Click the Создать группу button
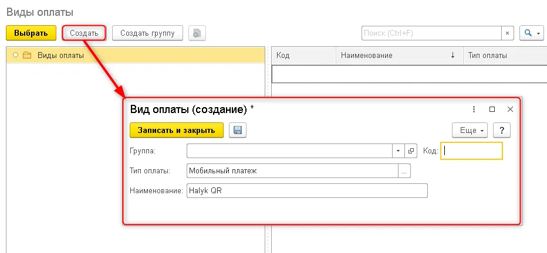547x253 pixels. coord(147,33)
